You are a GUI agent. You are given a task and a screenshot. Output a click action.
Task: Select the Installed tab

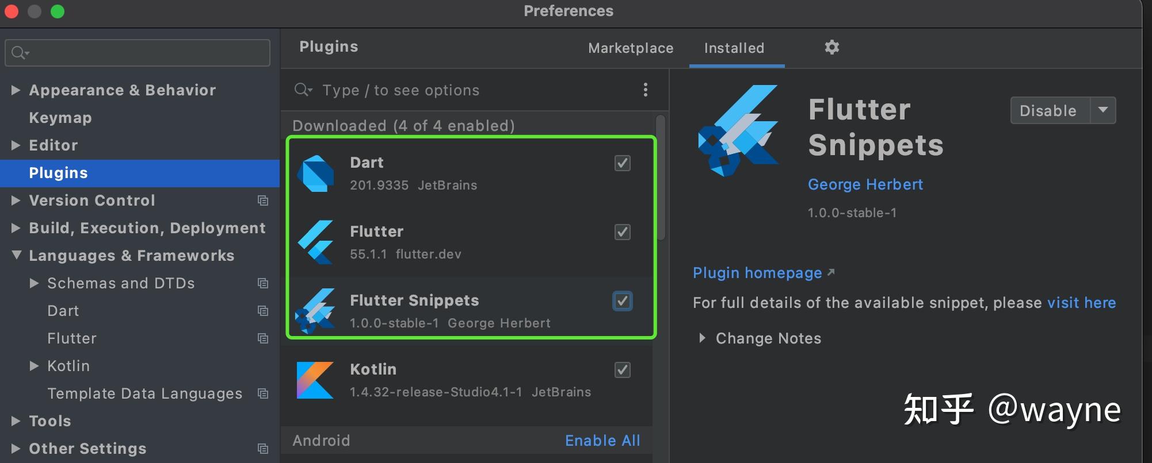[734, 48]
